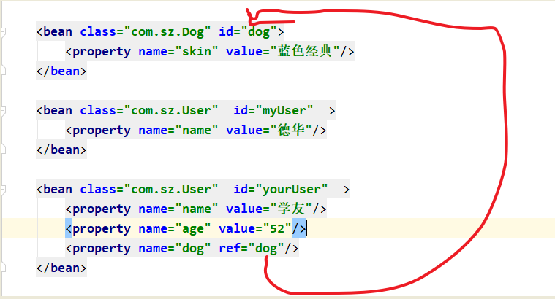Click the value "52" on the highlighted line
Viewport: 555px width, 299px height.
coord(277,229)
